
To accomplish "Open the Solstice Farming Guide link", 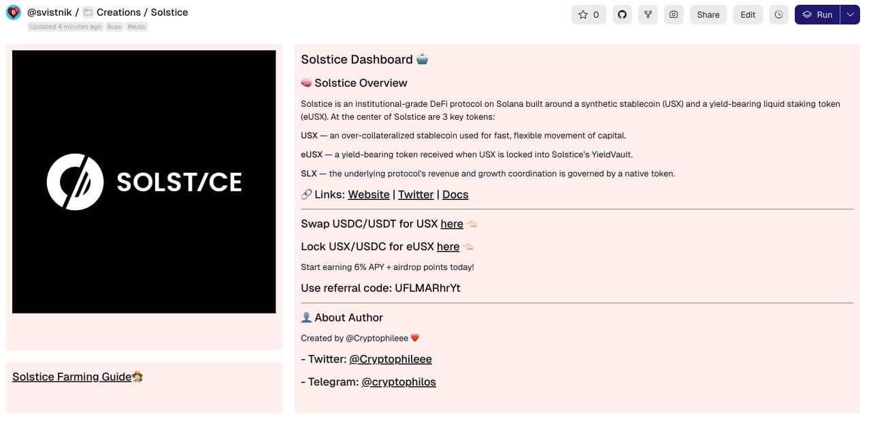I will coord(71,377).
